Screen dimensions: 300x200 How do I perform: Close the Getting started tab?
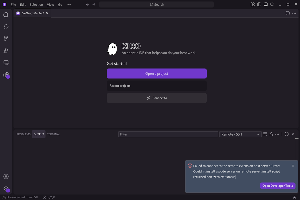47,13
